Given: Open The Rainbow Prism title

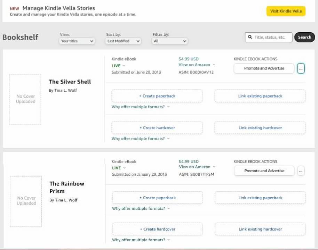Looking at the screenshot, I should [67, 187].
